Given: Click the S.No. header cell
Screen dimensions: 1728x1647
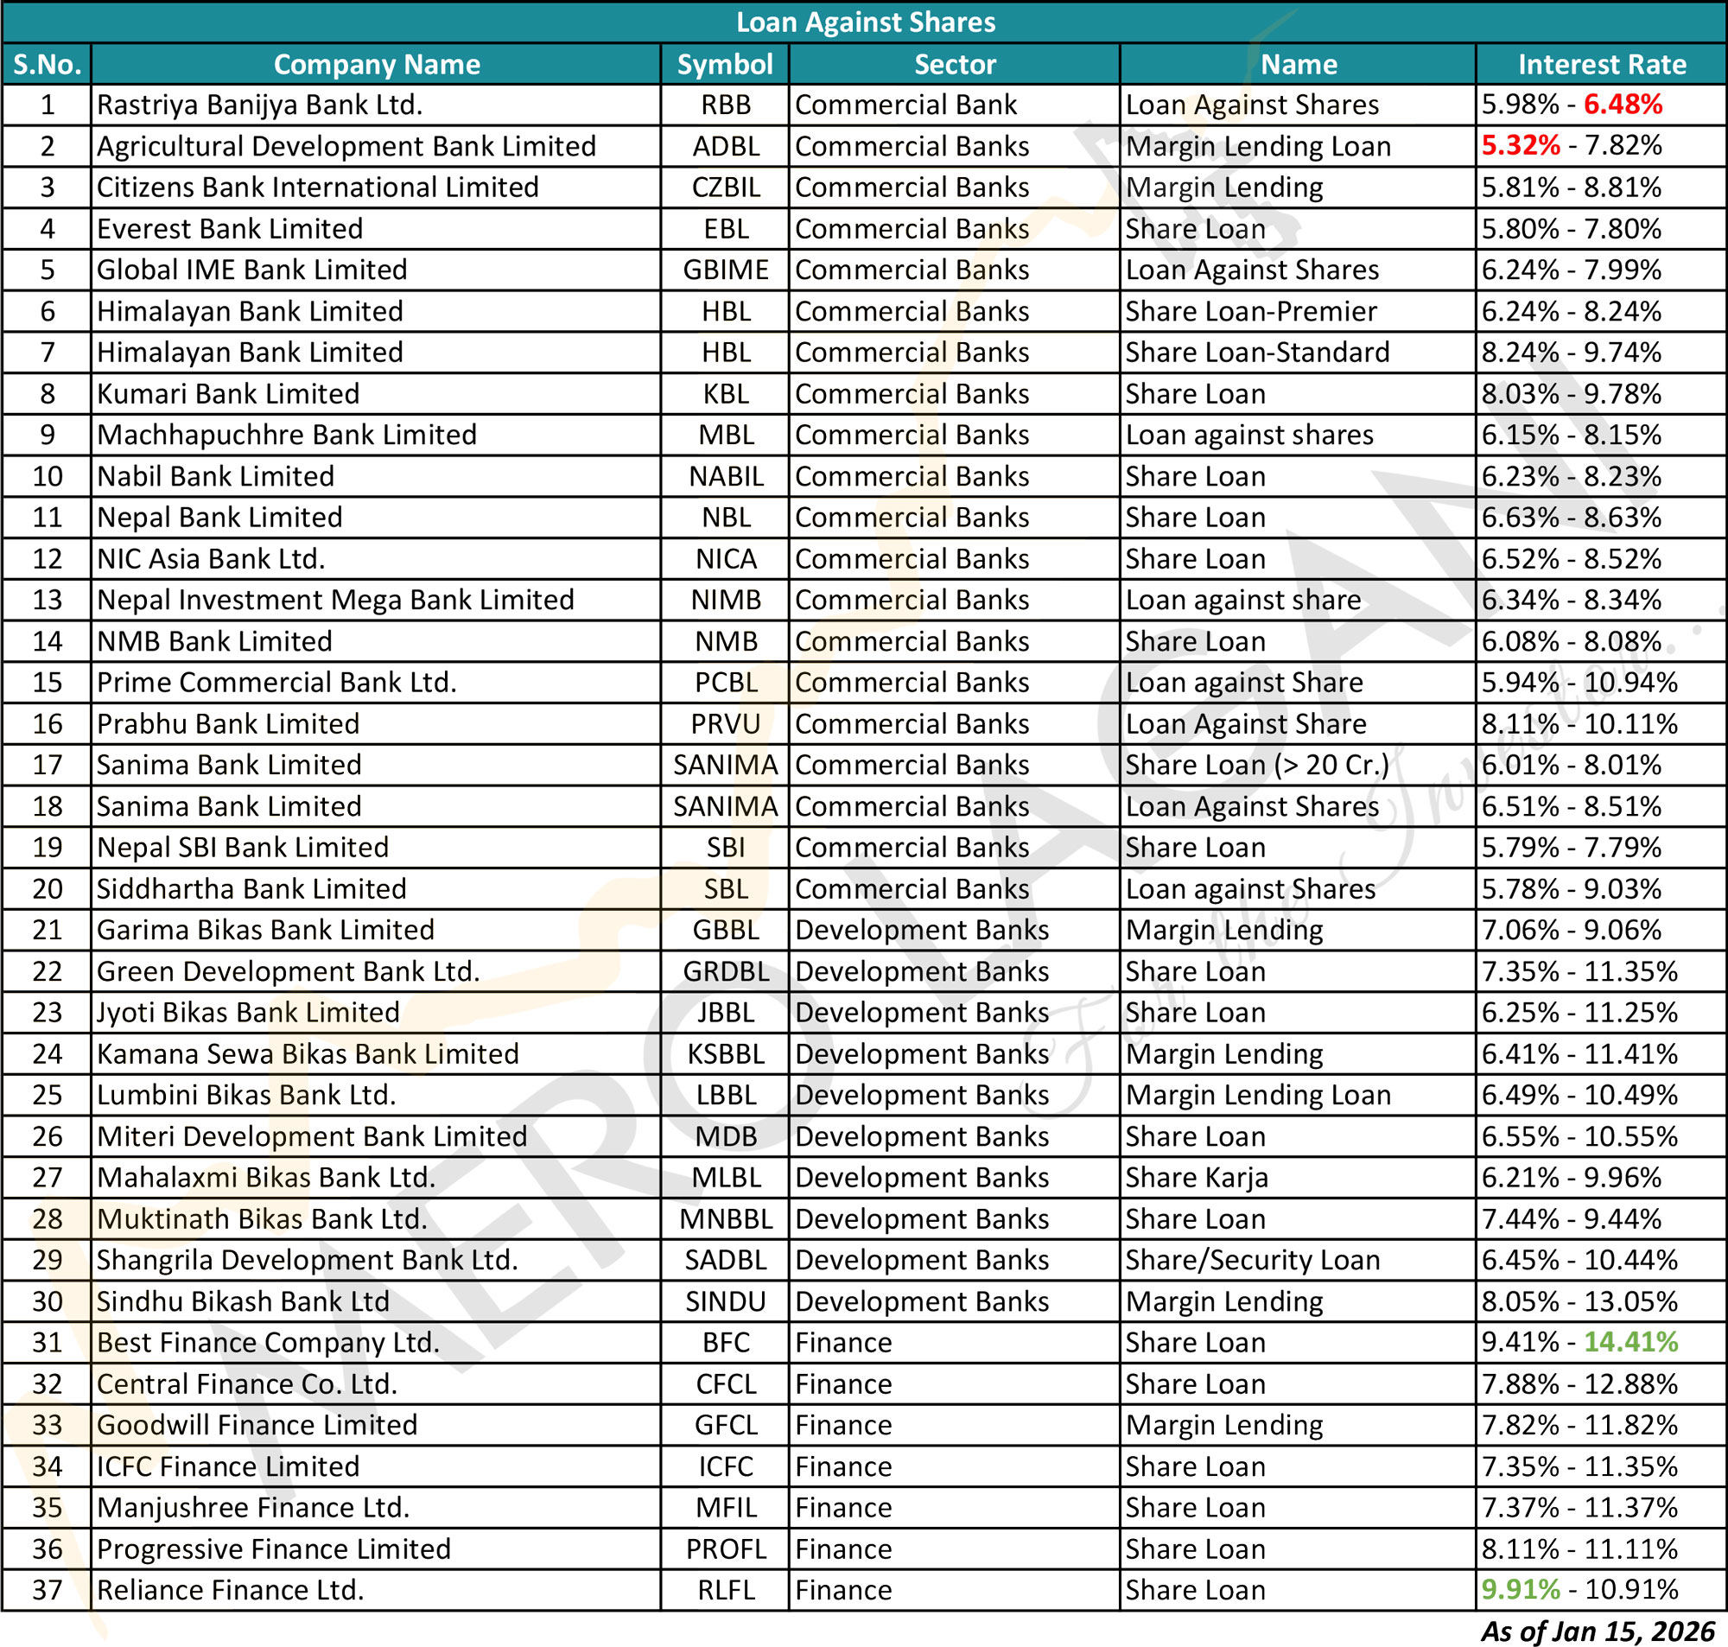Looking at the screenshot, I should pyautogui.click(x=48, y=64).
